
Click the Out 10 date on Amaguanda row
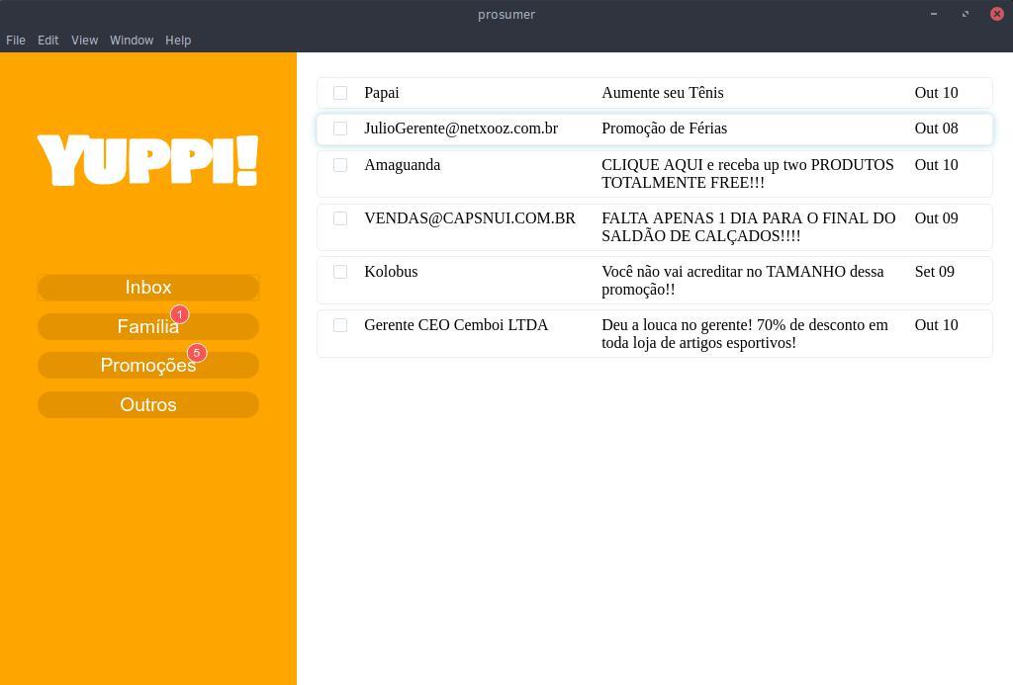click(936, 165)
